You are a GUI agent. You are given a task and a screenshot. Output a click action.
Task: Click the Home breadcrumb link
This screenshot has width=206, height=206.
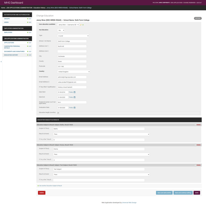3,8
